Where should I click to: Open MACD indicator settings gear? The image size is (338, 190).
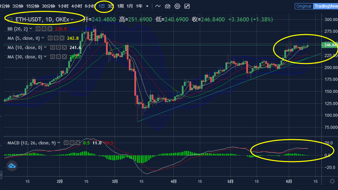[72, 143]
